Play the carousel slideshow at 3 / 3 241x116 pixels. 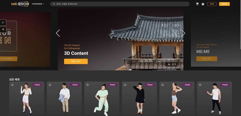(x=169, y=64)
